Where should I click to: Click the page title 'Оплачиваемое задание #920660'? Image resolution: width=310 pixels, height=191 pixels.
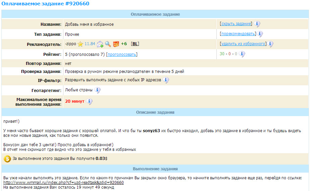[45, 4]
